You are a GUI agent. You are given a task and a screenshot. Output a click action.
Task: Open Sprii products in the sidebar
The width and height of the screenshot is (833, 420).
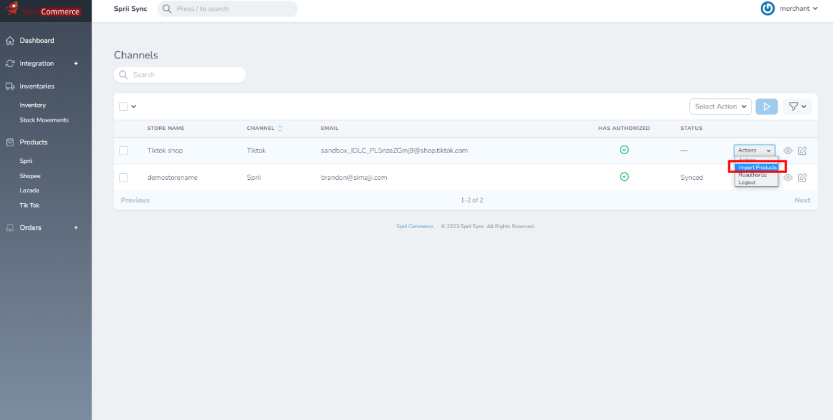coord(26,161)
